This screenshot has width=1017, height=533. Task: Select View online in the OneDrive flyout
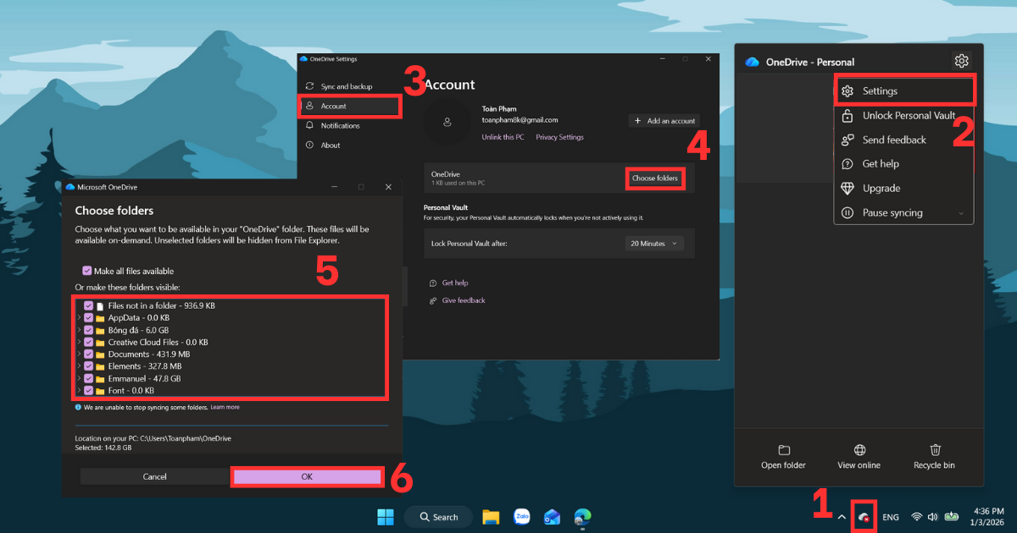[x=859, y=457]
